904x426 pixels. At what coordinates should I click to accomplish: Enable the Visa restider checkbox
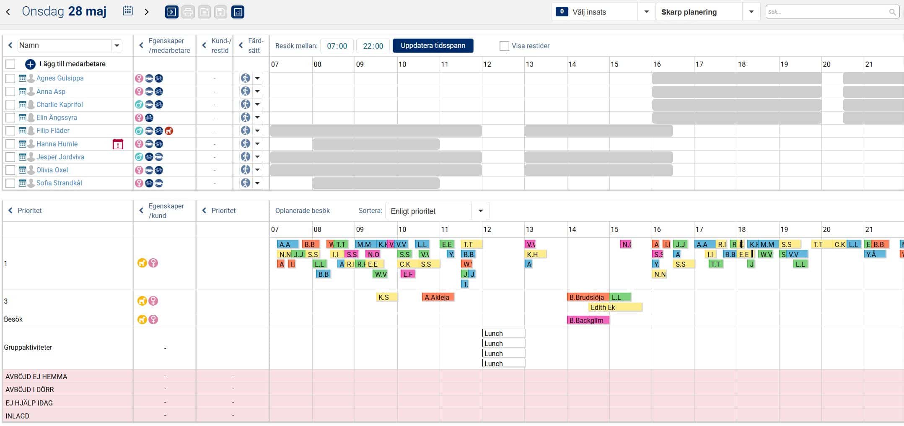(504, 46)
